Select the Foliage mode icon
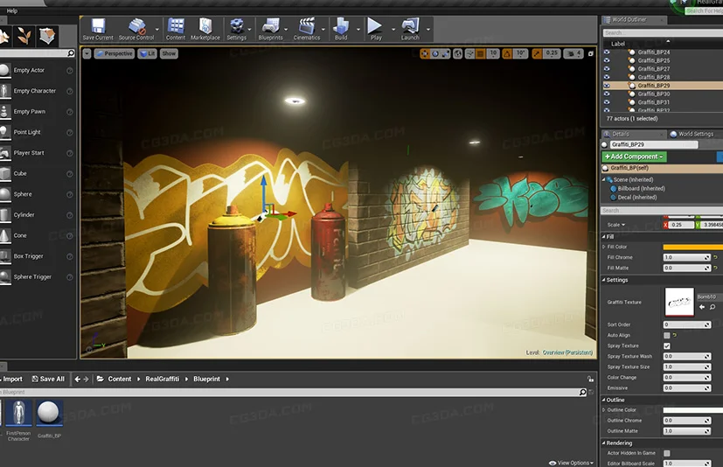 point(24,36)
